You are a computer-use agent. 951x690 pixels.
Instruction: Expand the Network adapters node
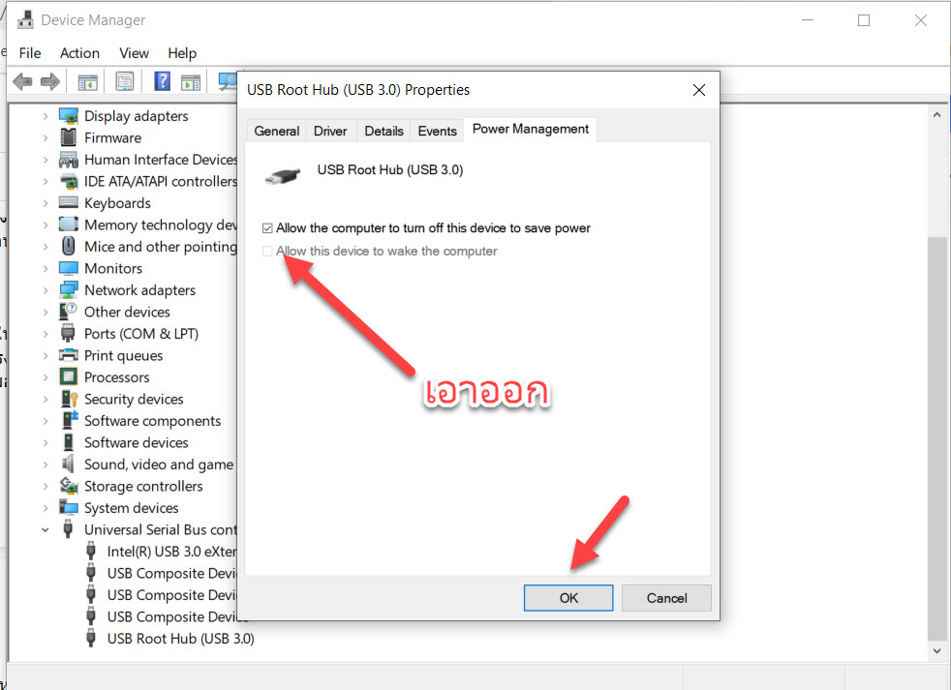tap(45, 289)
